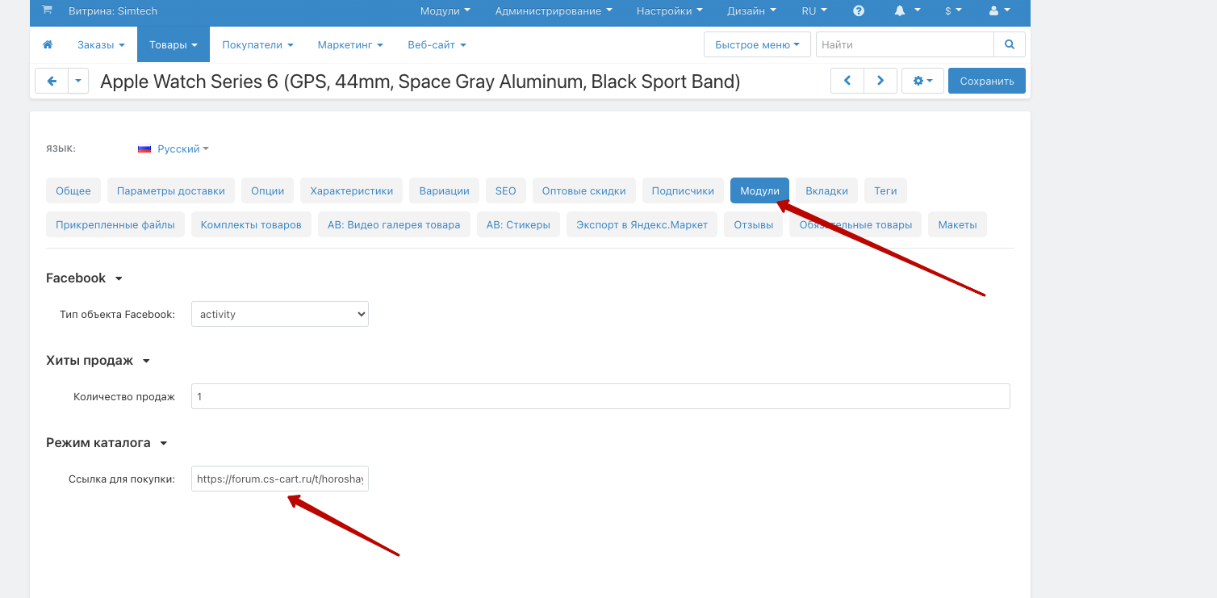Collapse the Хиты продаж section

tap(146, 361)
